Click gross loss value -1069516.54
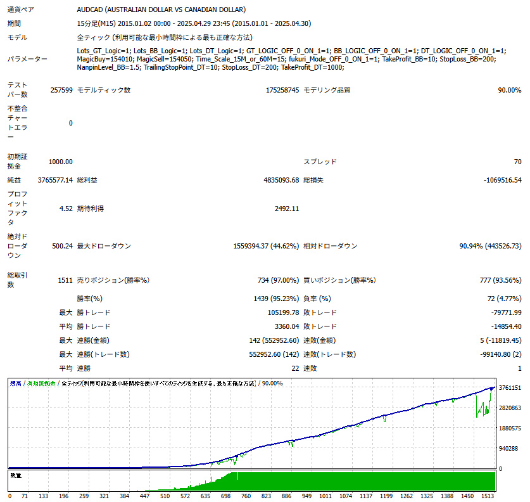 [x=502, y=180]
